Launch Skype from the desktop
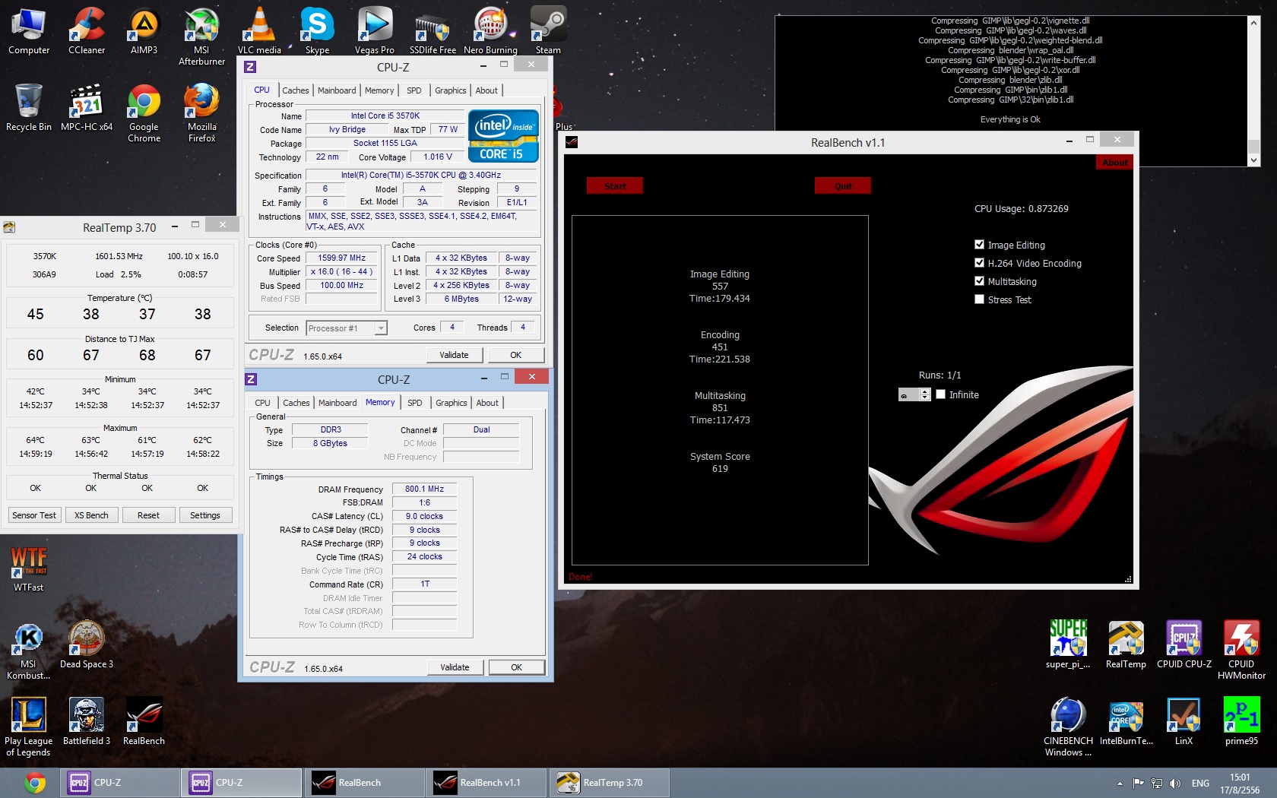 pyautogui.click(x=317, y=31)
